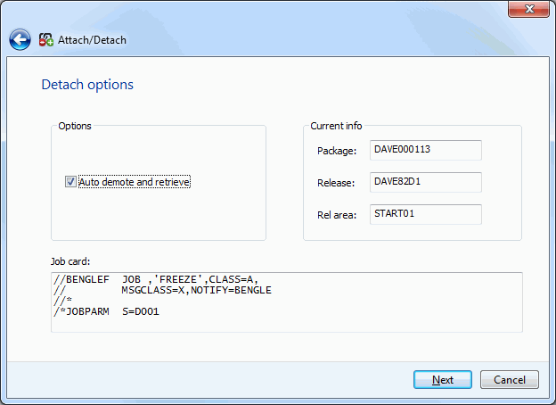The image size is (556, 405).
Task: Place cursor on the MSGCLASS=X,NOTIFY=BENGLE line
Action: coord(196,290)
